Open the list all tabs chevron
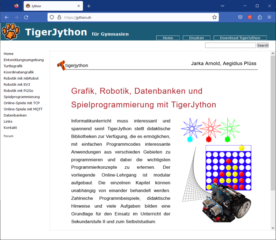The height and width of the screenshot is (240, 276). 223,6
